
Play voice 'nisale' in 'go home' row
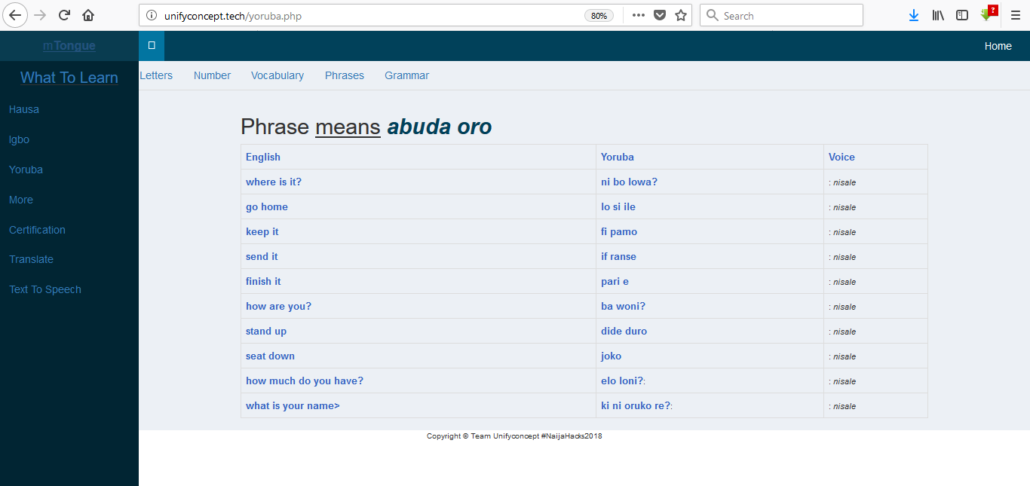point(844,207)
